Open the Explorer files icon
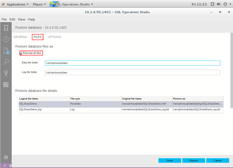 [x=7, y=51]
